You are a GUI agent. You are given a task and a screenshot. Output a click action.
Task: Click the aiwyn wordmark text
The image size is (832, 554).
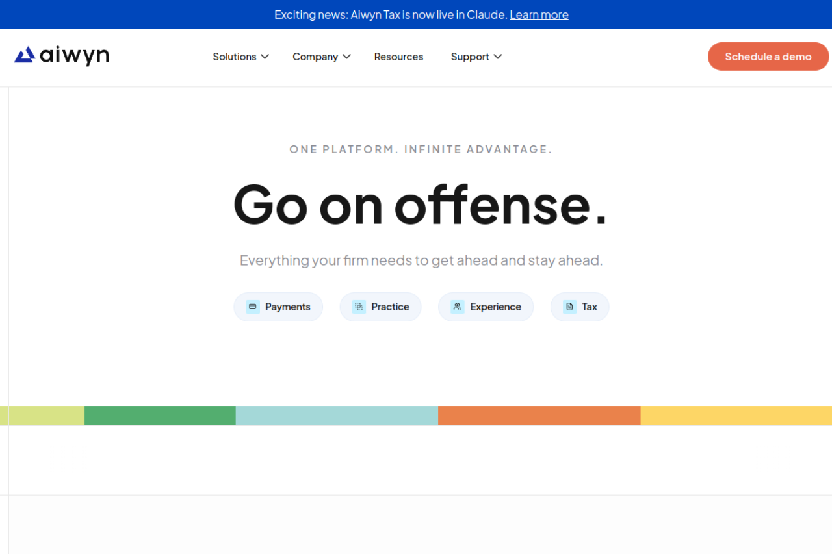tap(74, 56)
